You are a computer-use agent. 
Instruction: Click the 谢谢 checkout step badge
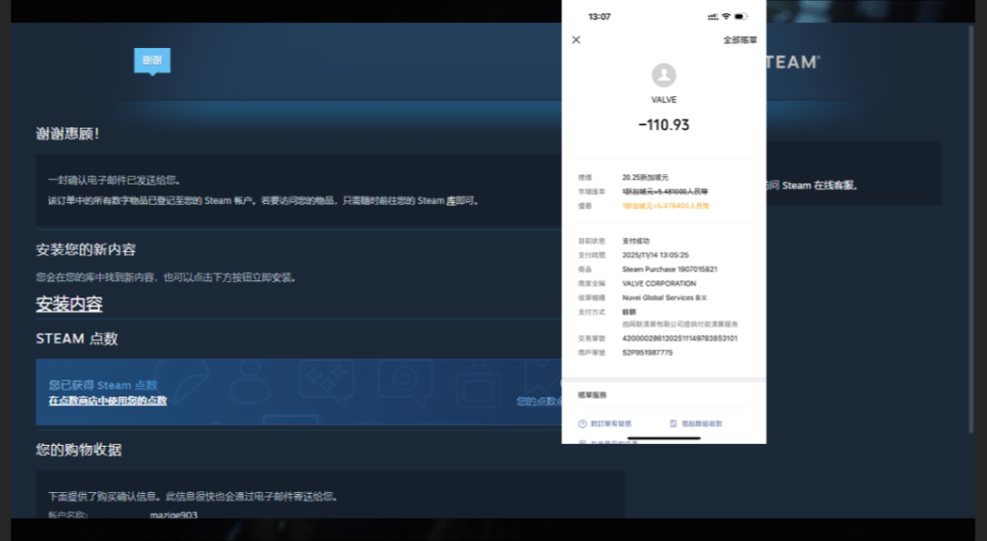click(x=152, y=60)
